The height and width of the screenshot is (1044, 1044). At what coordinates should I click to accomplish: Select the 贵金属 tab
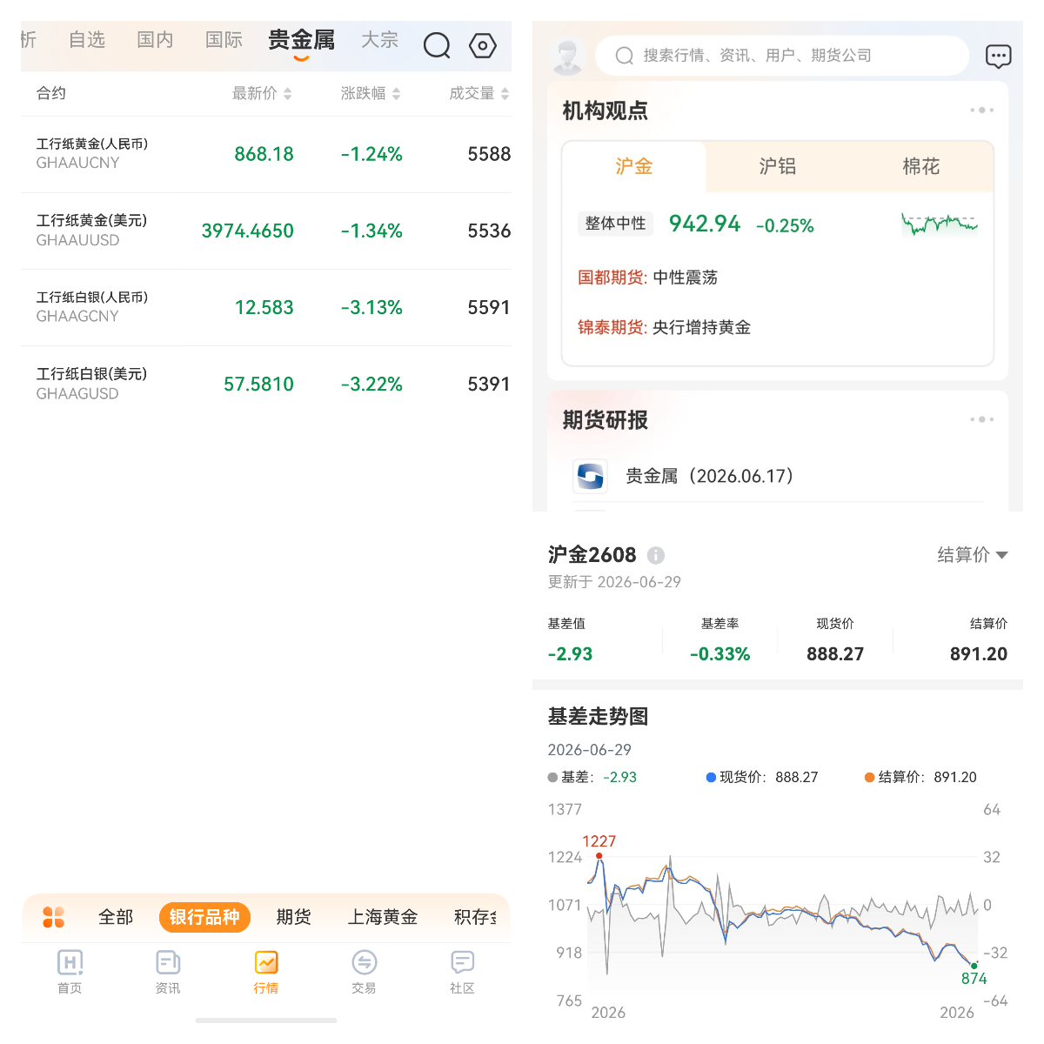point(301,41)
